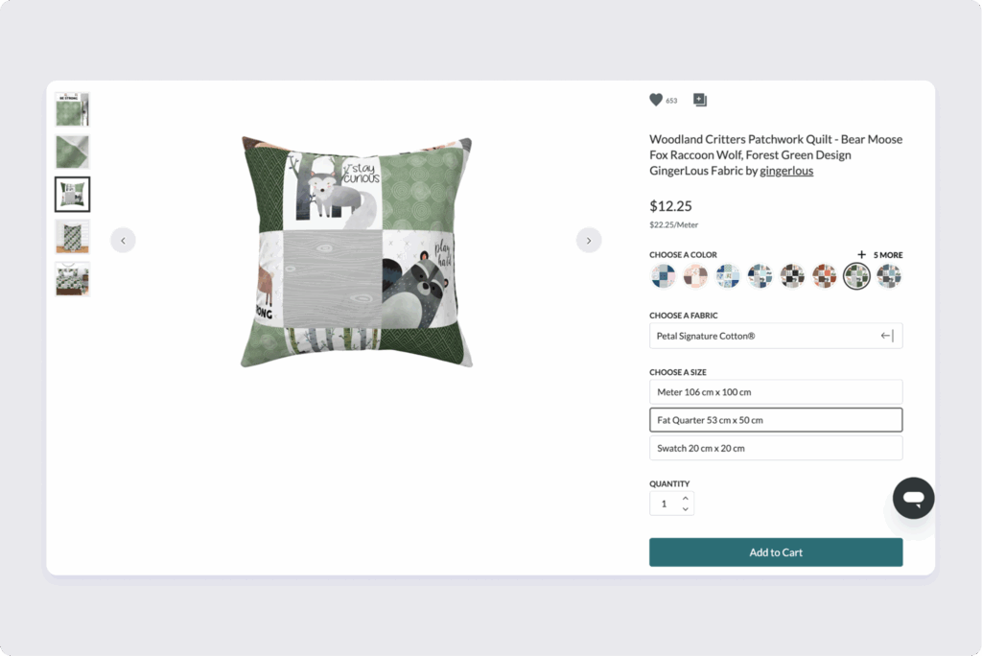Select Swatch 20 cm x 20 cm size
Viewport: 982px width, 656px height.
(776, 448)
